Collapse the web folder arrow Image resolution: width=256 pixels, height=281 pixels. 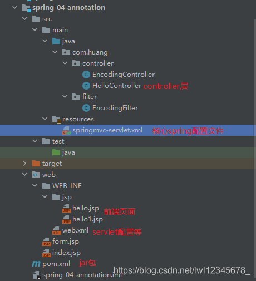[x=24, y=174]
